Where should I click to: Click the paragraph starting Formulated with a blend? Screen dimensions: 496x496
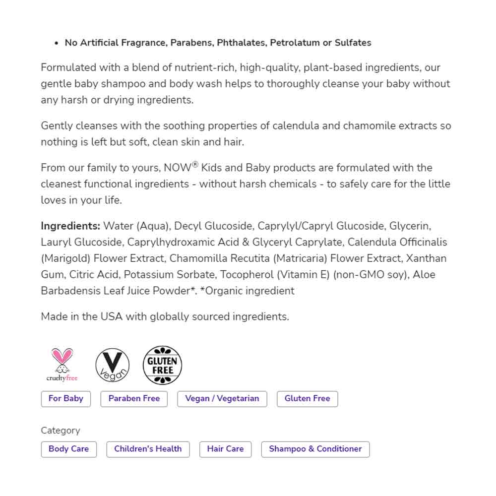(x=245, y=83)
